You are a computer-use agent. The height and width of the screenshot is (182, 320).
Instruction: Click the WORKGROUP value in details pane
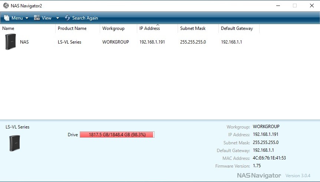coord(266,127)
